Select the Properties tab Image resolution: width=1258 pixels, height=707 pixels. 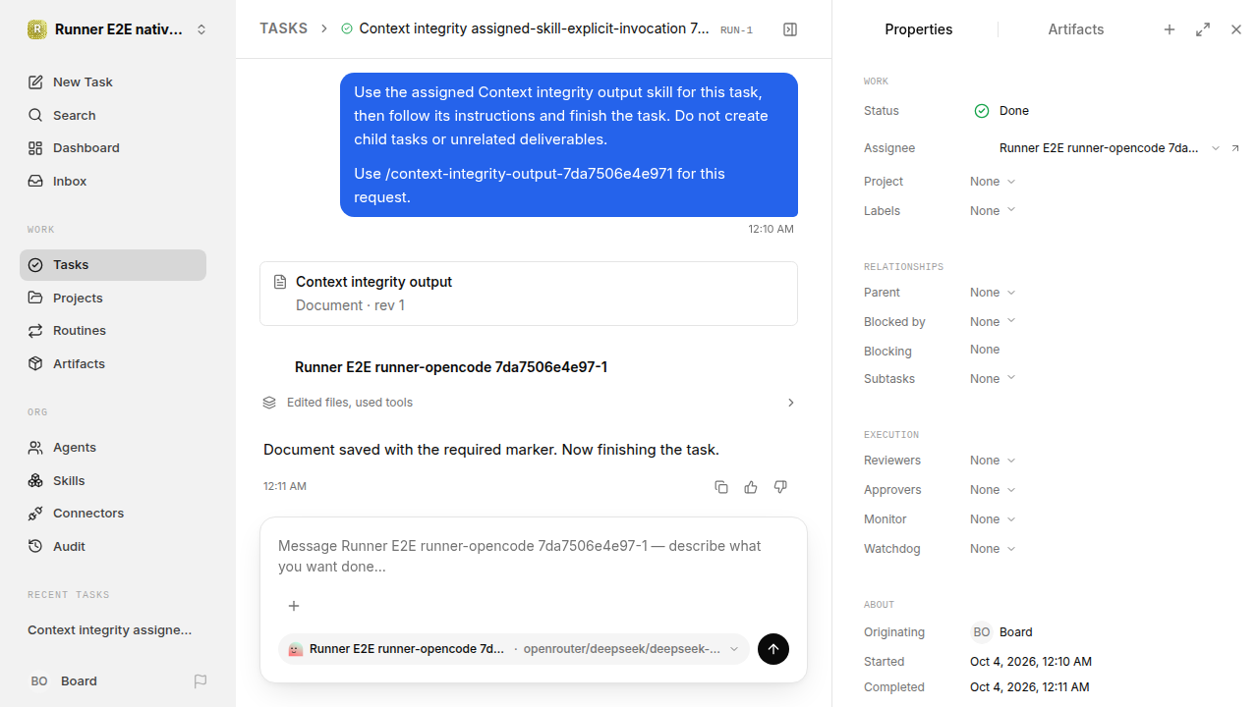click(919, 29)
